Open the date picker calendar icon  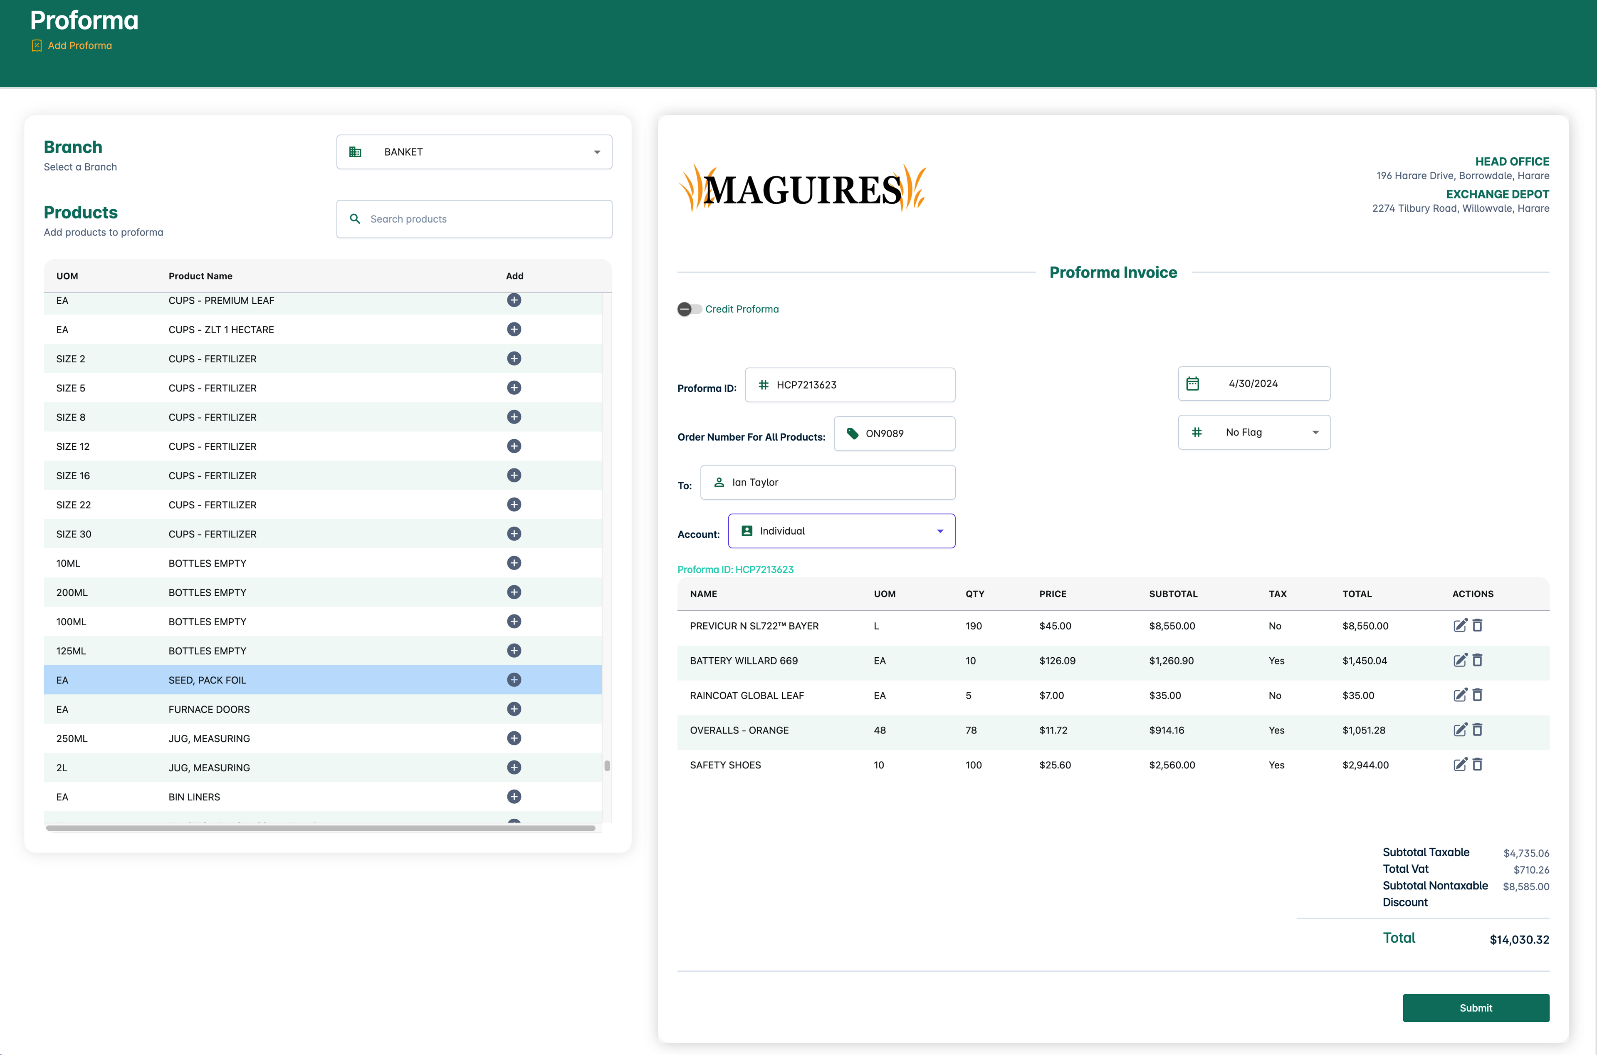coord(1192,384)
